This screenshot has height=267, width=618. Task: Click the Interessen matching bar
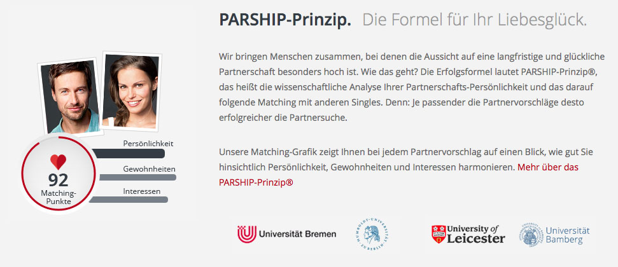tap(129, 200)
